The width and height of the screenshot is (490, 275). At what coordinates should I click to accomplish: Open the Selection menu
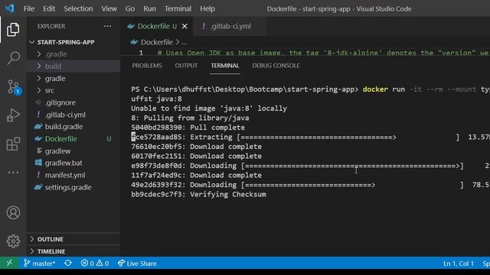(x=78, y=8)
